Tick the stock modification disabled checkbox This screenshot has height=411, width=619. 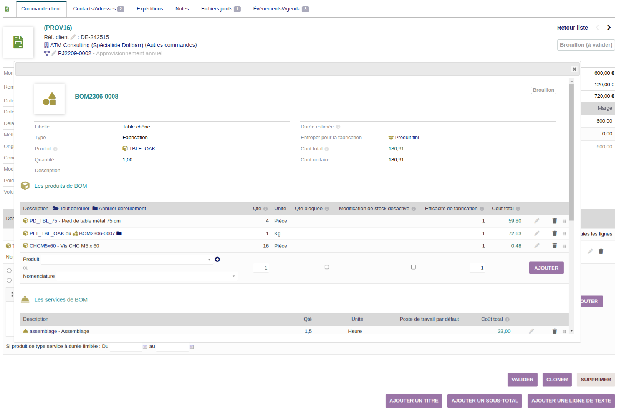[414, 267]
